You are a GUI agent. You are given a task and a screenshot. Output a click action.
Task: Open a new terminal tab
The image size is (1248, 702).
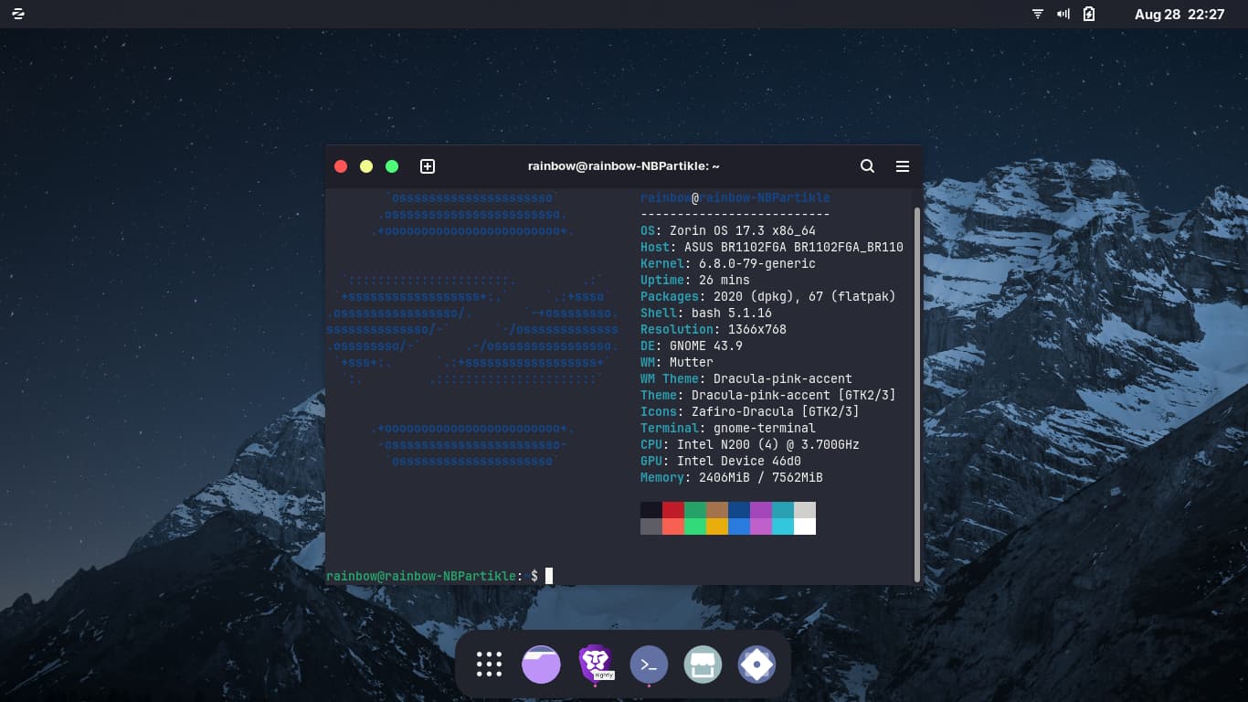click(427, 166)
